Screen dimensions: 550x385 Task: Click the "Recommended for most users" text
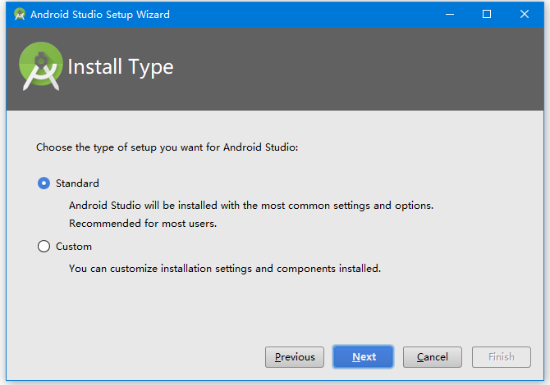coord(143,224)
